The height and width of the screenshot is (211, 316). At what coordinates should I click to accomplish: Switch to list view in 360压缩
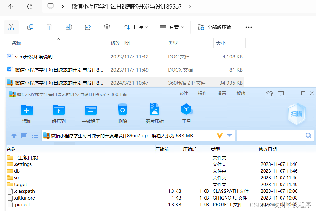pyautogui.click(x=35, y=135)
